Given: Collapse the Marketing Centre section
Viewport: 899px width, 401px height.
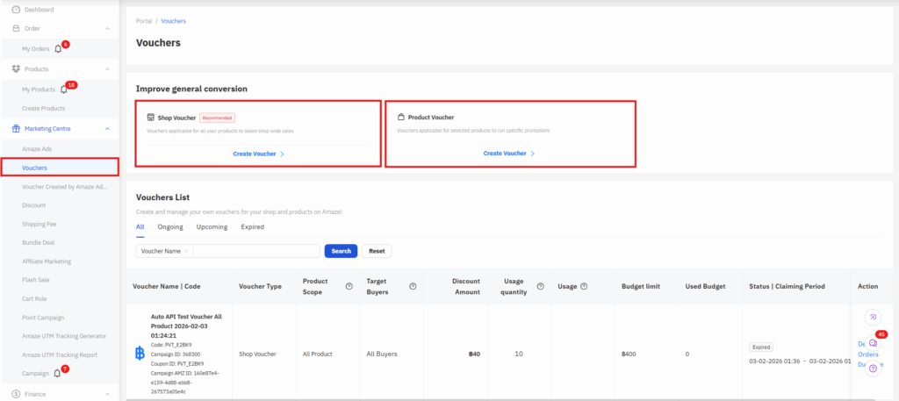Looking at the screenshot, I should click(x=107, y=129).
